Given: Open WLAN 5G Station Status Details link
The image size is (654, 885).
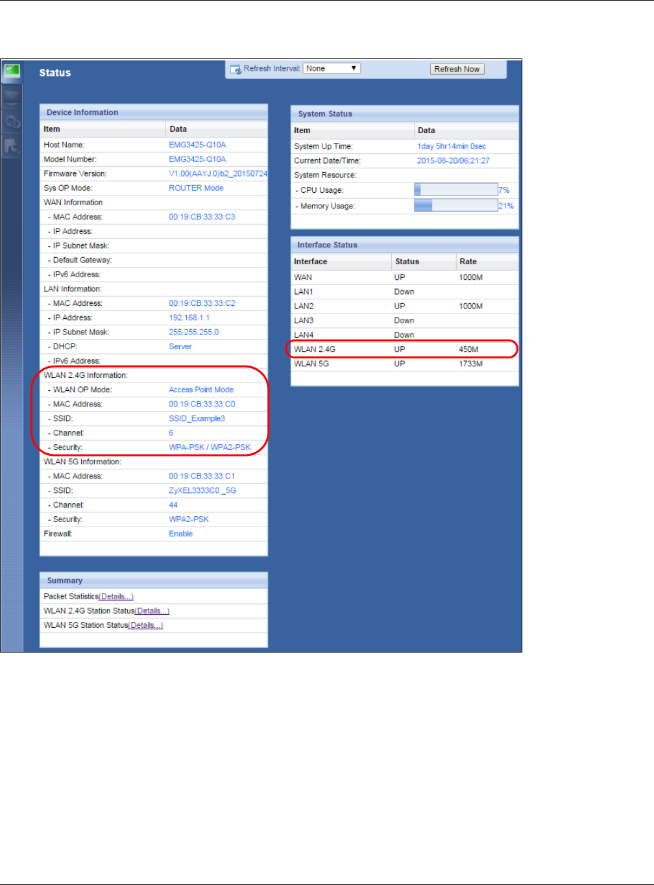Looking at the screenshot, I should (x=145, y=625).
